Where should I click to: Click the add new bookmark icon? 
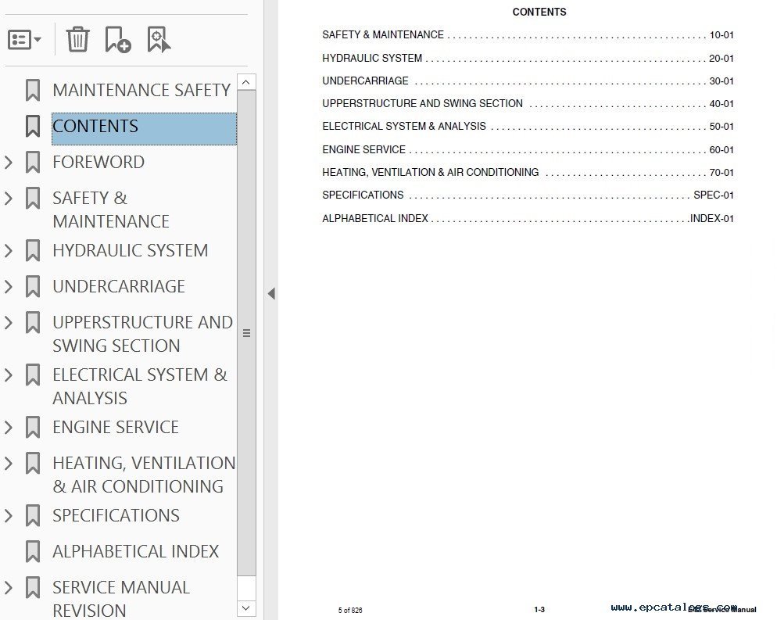click(117, 39)
